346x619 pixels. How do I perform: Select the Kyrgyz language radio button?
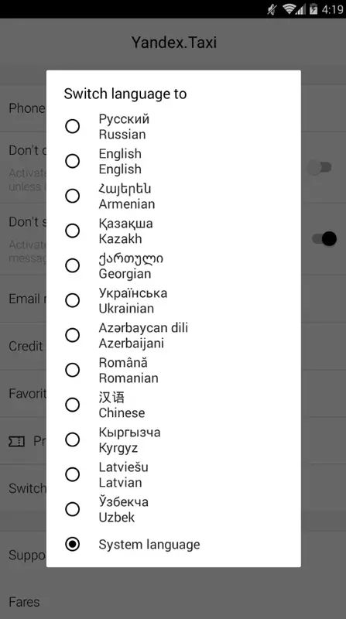(x=72, y=439)
